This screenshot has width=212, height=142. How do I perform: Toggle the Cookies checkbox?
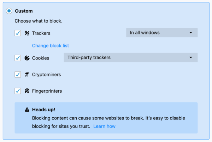coord(18,58)
